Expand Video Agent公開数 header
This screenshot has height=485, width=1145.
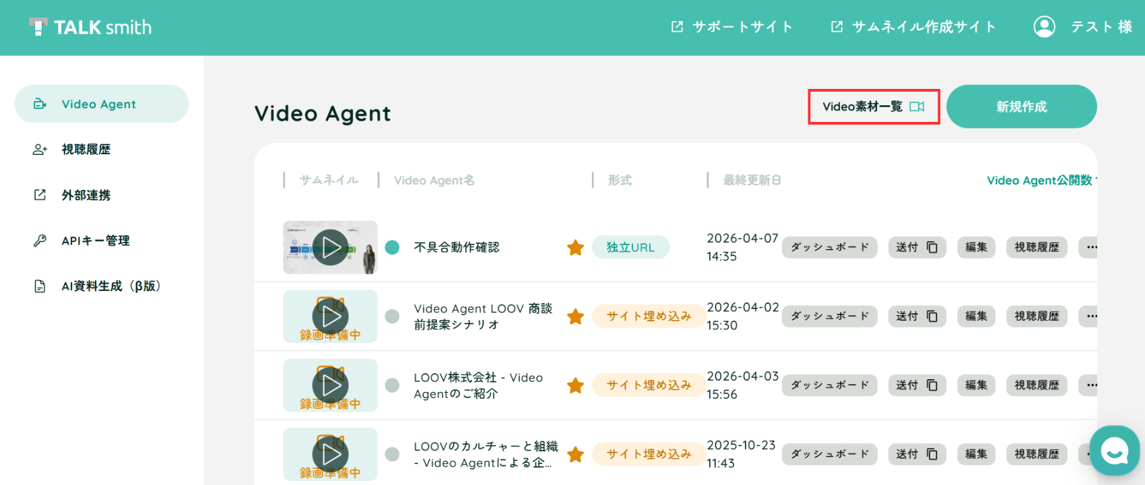pos(1041,180)
